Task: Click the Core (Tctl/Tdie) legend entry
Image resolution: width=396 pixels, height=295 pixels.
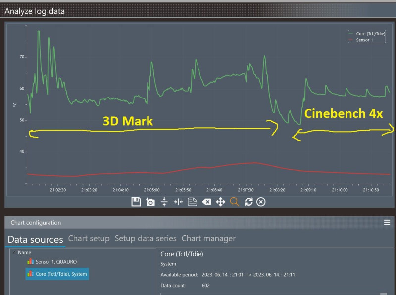Action: point(367,34)
